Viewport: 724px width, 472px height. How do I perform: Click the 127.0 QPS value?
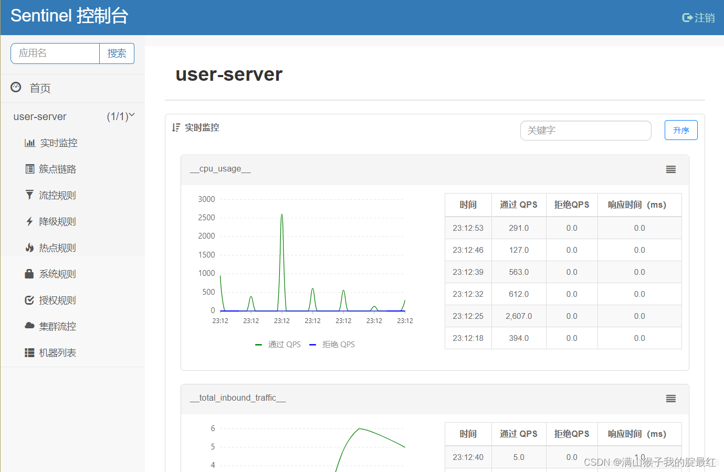519,250
